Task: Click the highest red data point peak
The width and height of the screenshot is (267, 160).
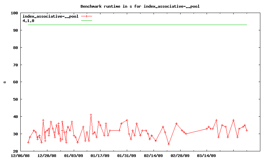Action: 91,115
